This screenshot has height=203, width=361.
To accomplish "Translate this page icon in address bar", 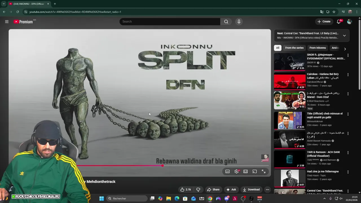I will (322, 12).
